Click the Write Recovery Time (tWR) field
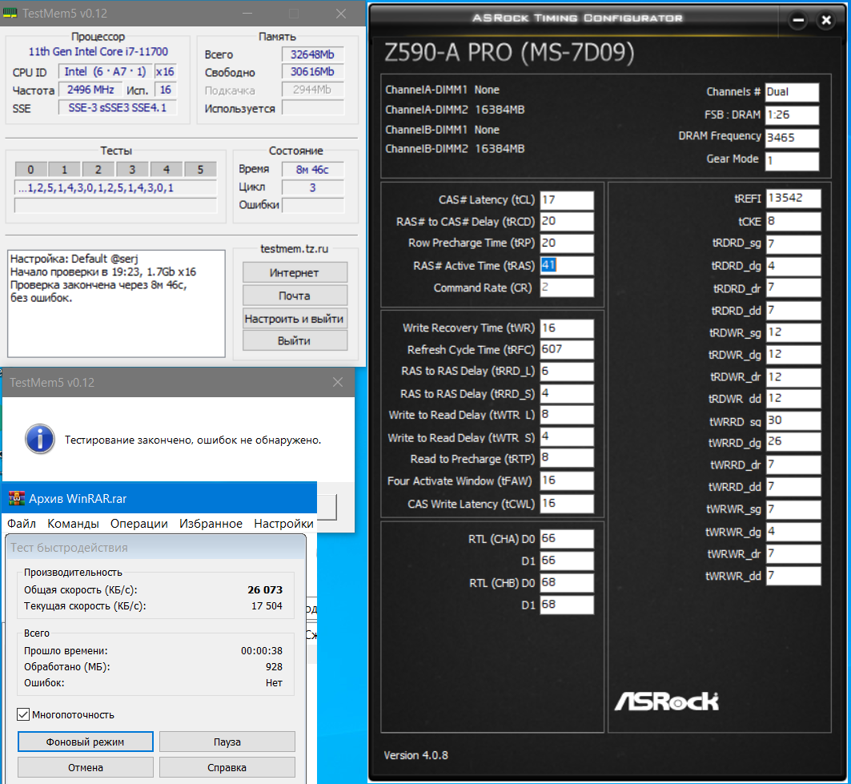 click(x=567, y=328)
